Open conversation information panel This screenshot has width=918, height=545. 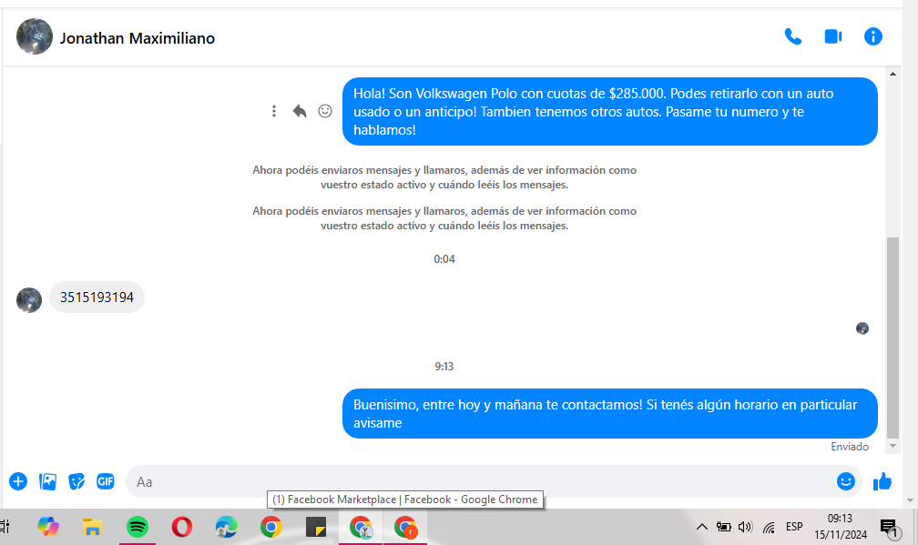(x=872, y=36)
